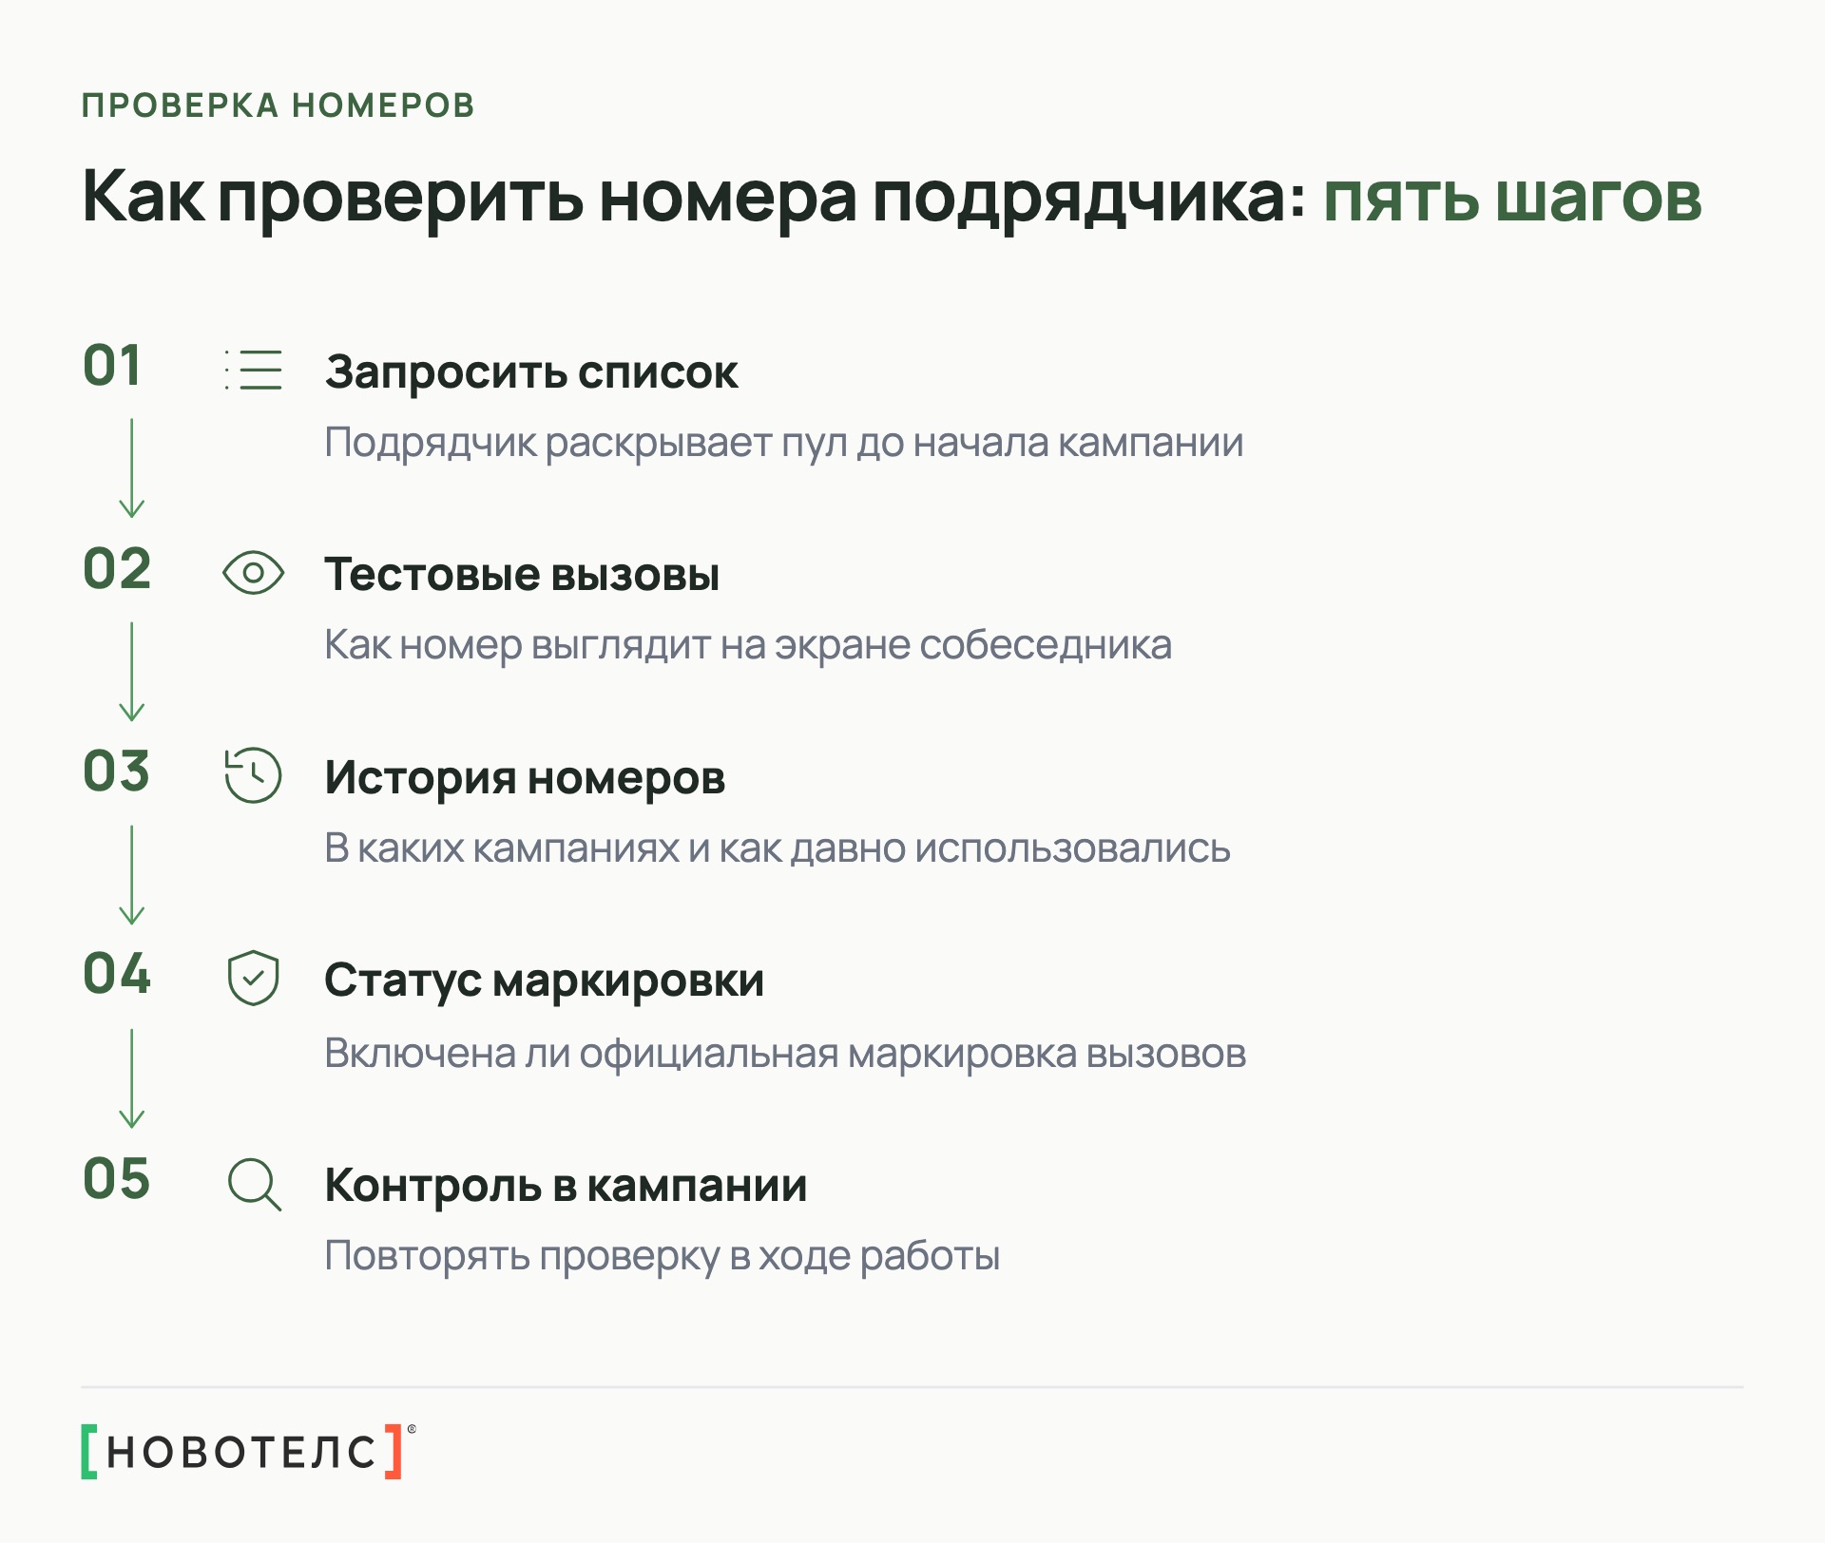Click the shield check icon beside Статус маркировки

[x=253, y=978]
